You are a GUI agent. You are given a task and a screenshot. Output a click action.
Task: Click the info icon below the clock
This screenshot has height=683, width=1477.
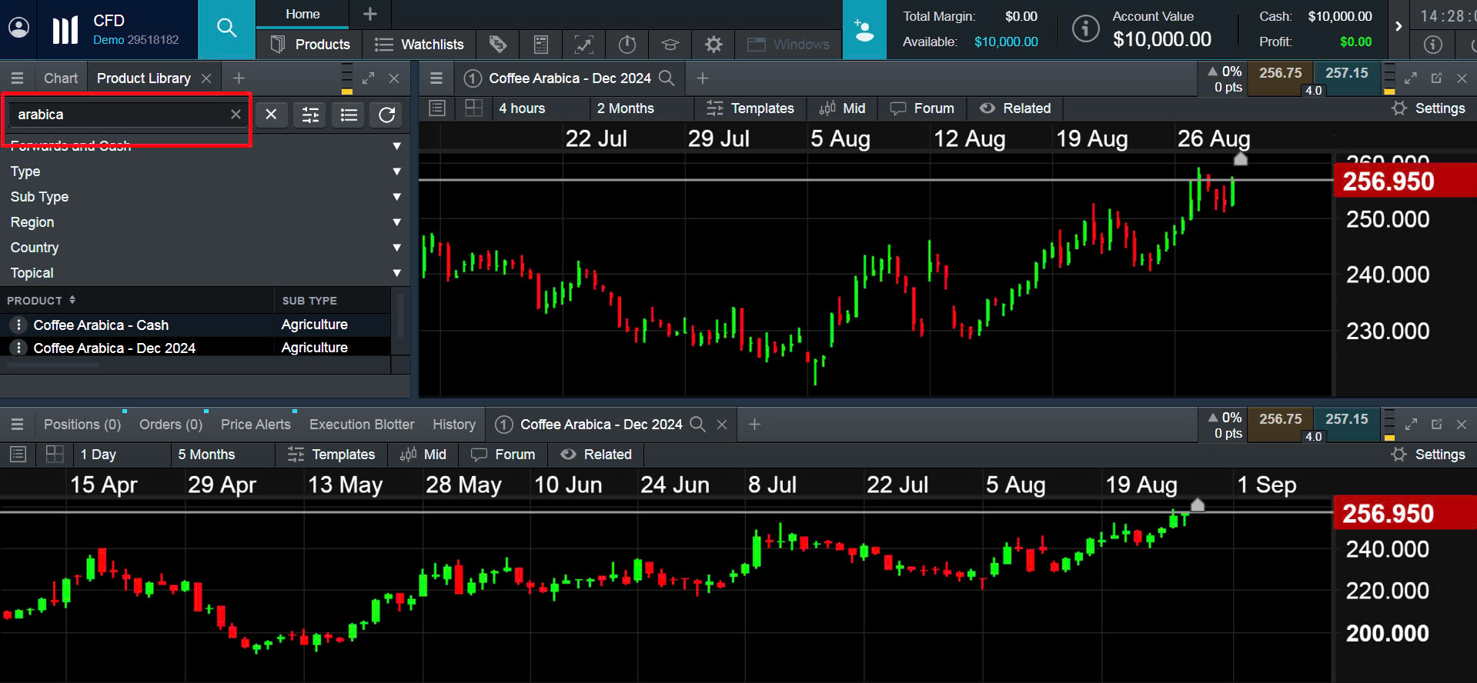coord(1433,45)
